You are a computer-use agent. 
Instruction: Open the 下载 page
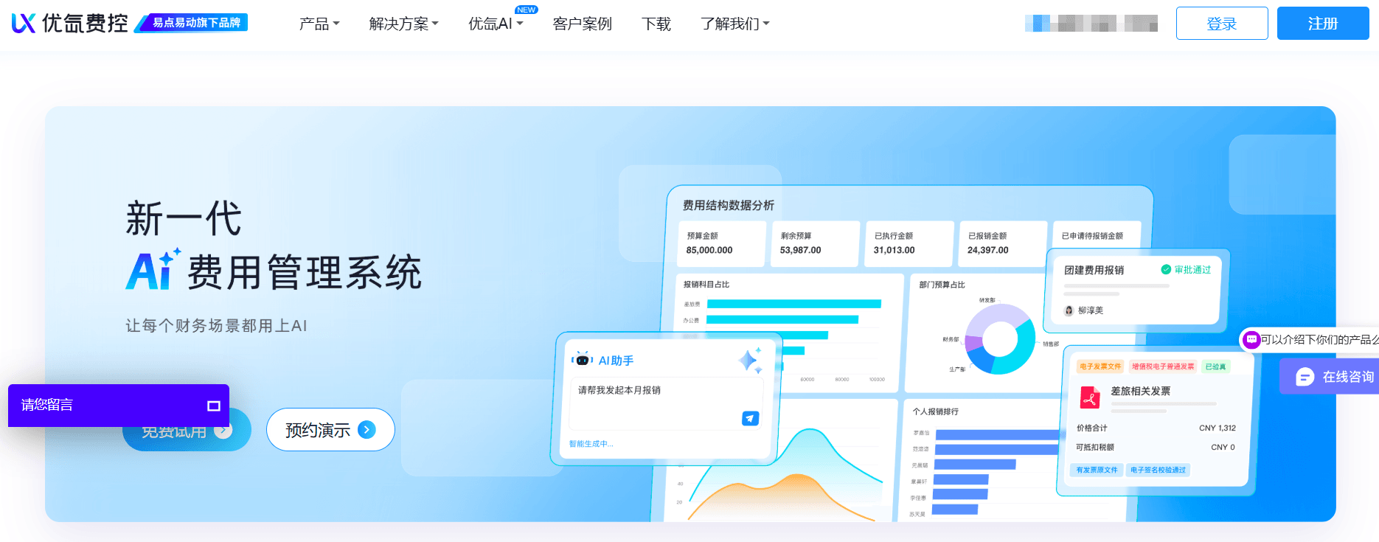point(656,24)
